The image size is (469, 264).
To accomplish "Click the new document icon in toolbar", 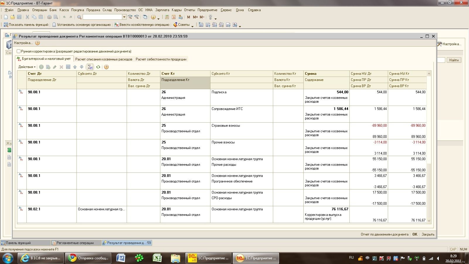I will click(x=6, y=17).
